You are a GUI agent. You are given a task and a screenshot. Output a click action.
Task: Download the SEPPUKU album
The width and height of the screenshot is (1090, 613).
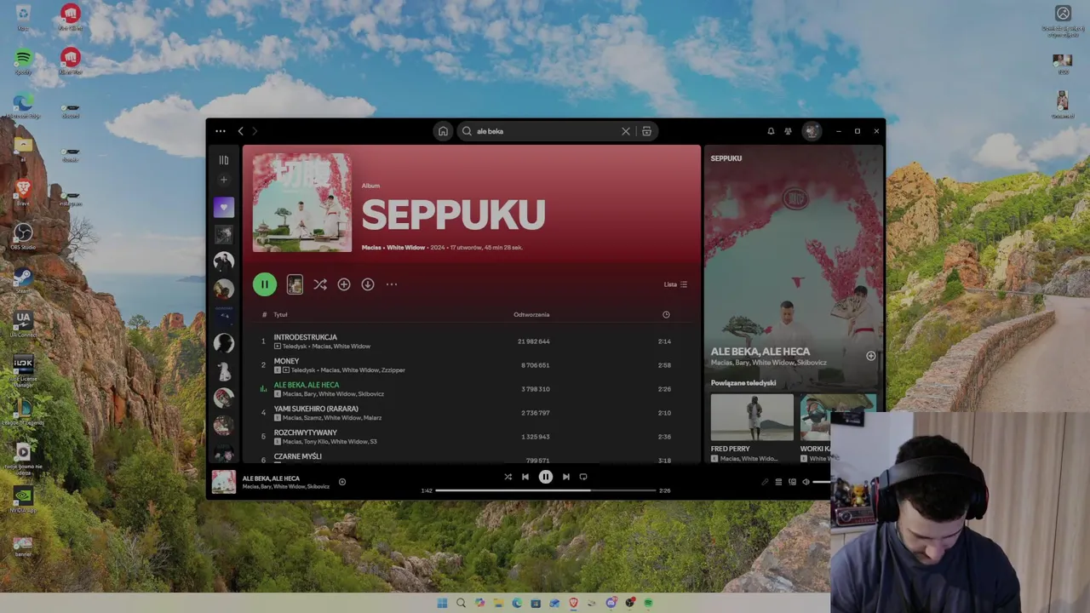click(x=368, y=284)
